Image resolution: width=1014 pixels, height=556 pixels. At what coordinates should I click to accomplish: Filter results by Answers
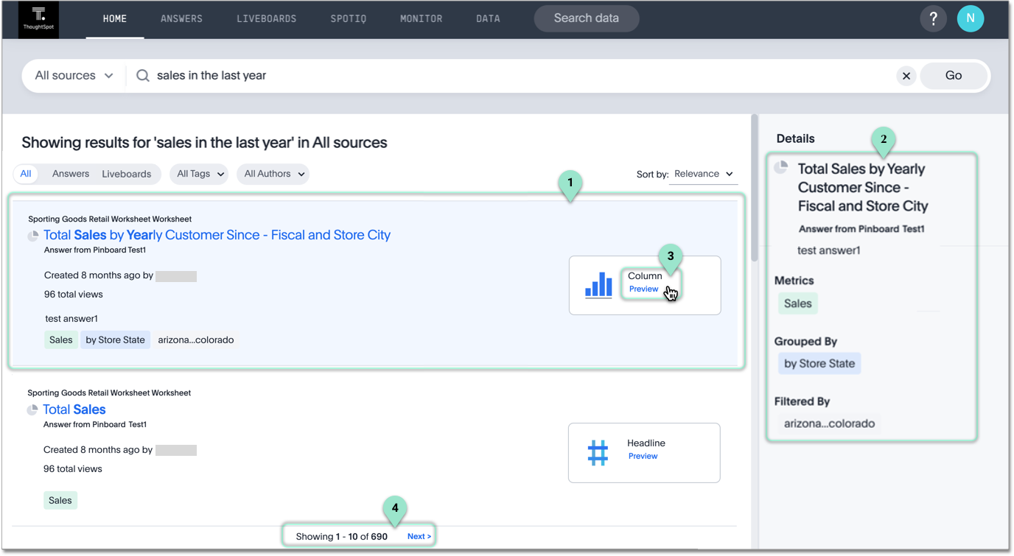tap(71, 174)
